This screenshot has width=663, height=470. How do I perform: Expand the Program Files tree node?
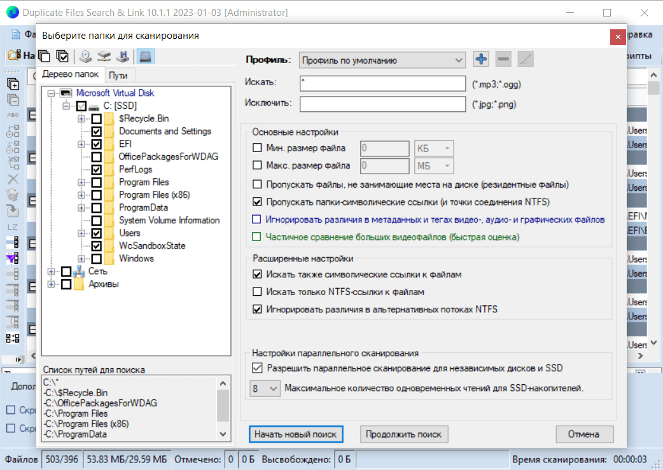[x=81, y=183]
